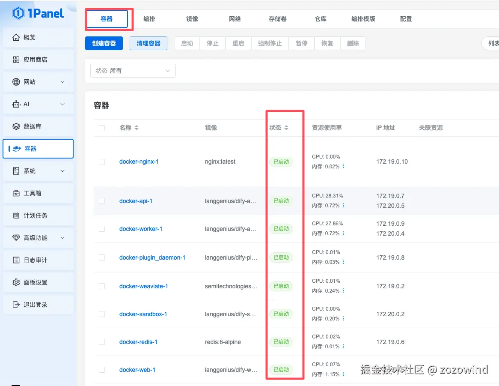The image size is (499, 386).
Task: Select the docker-plugin_daemon-1 row checkbox
Action: click(x=102, y=257)
